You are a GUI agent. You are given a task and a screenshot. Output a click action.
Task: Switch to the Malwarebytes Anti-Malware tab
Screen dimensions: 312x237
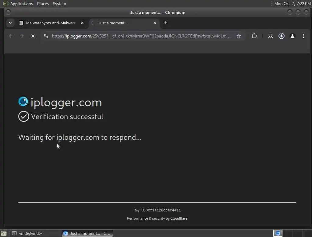click(x=51, y=23)
